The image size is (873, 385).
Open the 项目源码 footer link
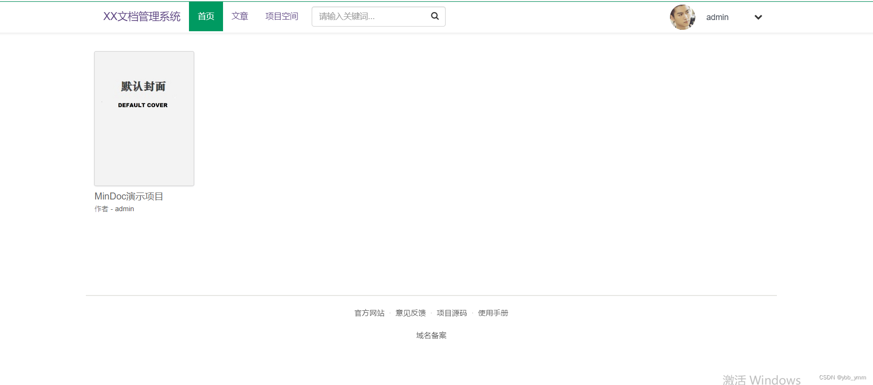pos(452,313)
